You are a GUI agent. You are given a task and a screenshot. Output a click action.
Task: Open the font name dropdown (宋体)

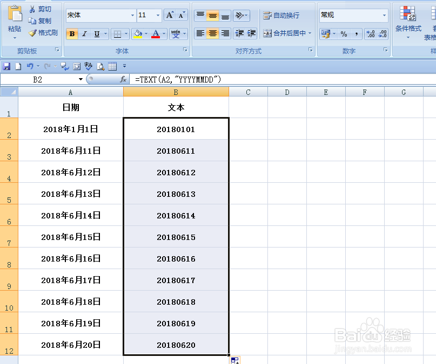pos(133,15)
